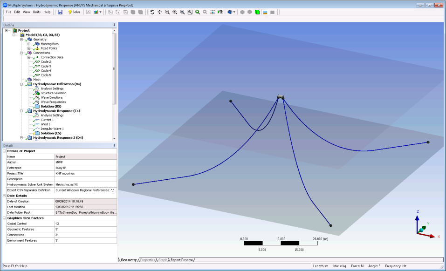446x271 pixels.
Task: Pin the Details panel with the pushpin icon
Action: (x=114, y=145)
